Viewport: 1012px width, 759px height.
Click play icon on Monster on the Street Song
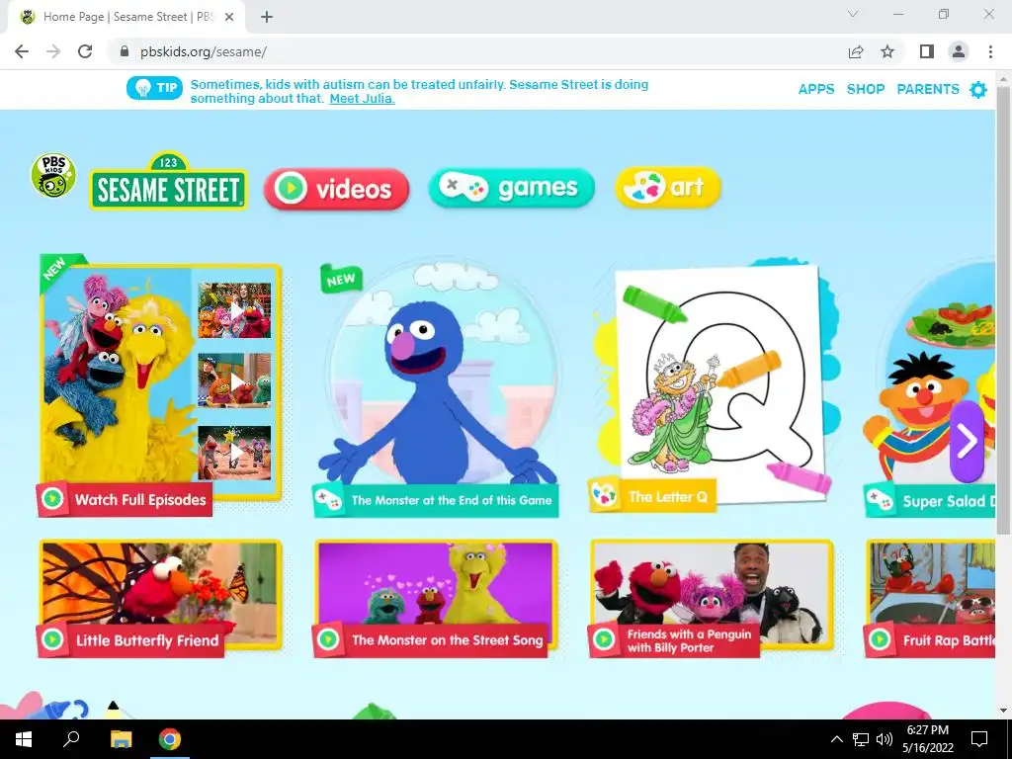(x=328, y=639)
